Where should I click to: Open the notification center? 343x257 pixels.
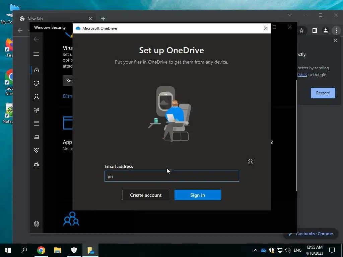332,250
